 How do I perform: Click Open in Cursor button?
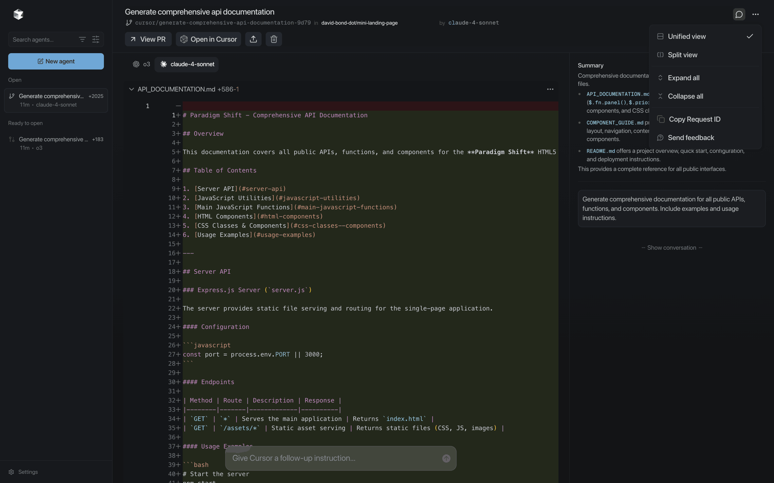(208, 39)
